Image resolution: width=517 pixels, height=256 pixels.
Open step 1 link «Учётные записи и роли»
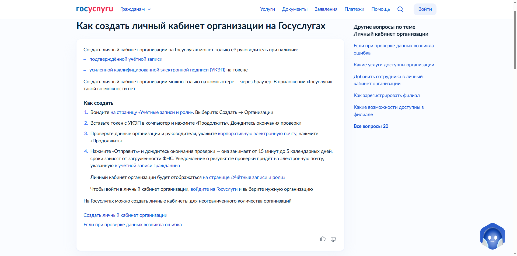click(152, 112)
